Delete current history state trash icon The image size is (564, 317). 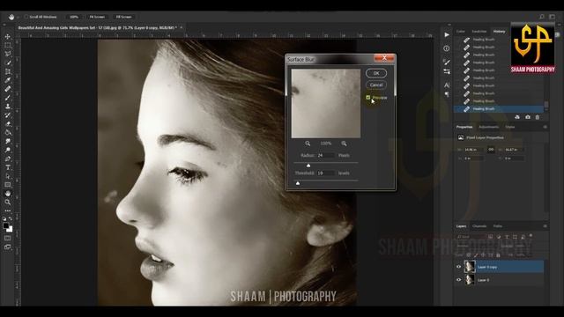click(x=538, y=117)
